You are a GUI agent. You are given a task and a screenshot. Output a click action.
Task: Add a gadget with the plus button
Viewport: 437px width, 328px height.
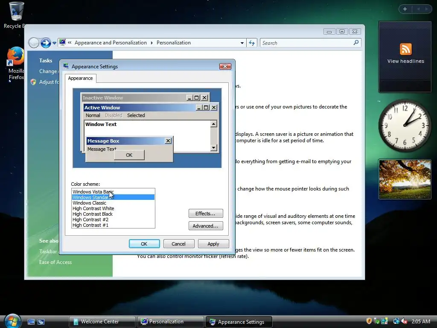click(405, 9)
